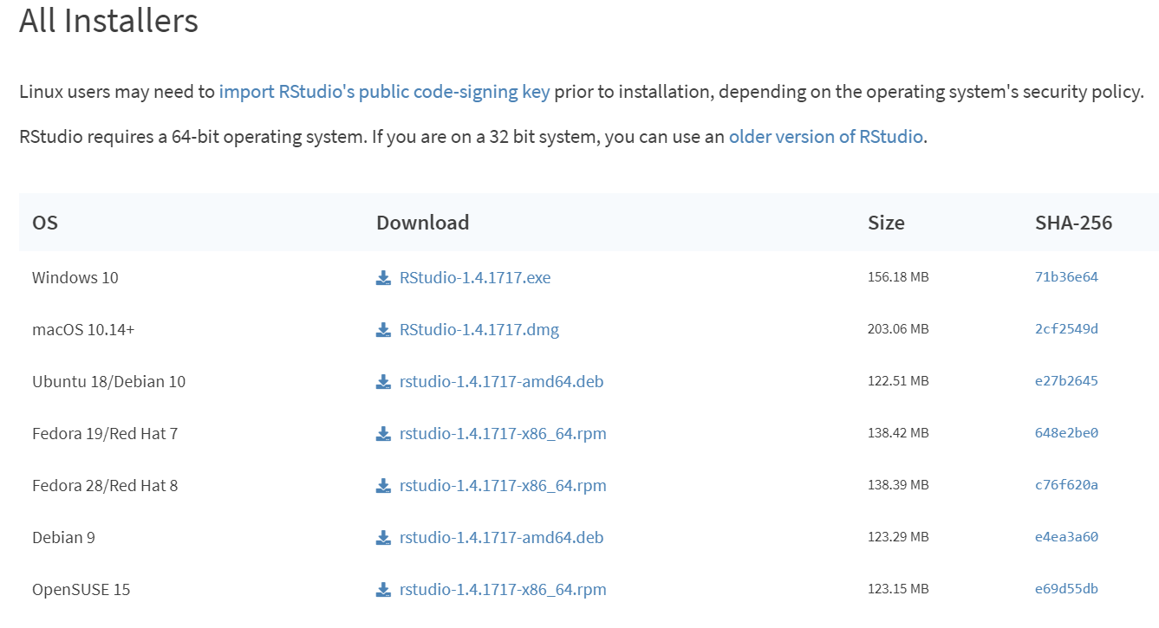
Task: Download the amd64.deb for Ubuntu 18/Debian 10
Action: [x=501, y=382]
